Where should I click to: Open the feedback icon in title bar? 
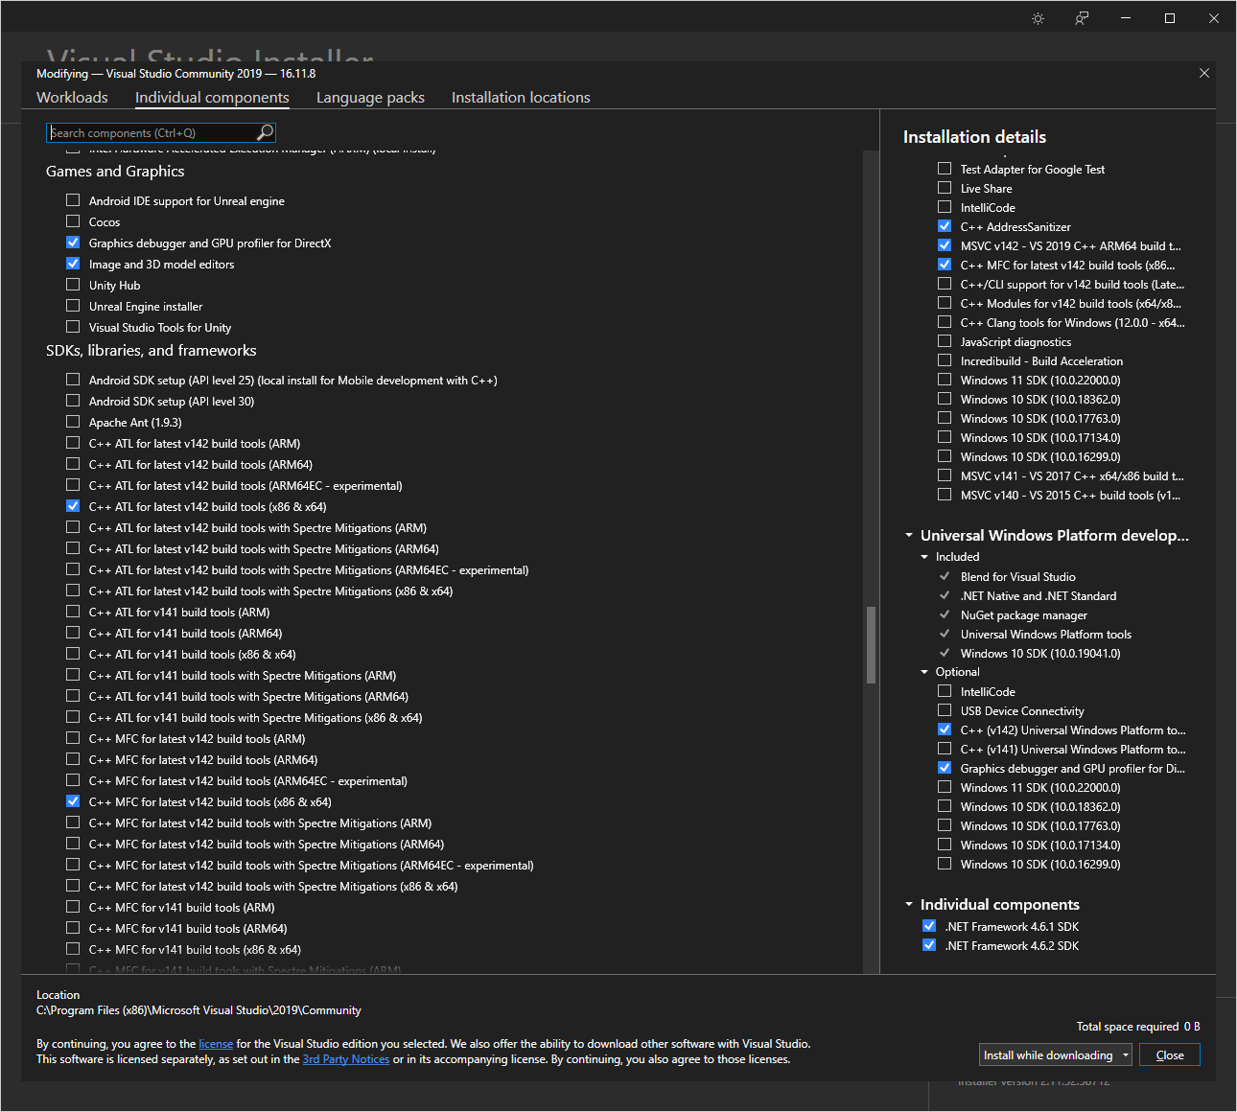coord(1082,18)
